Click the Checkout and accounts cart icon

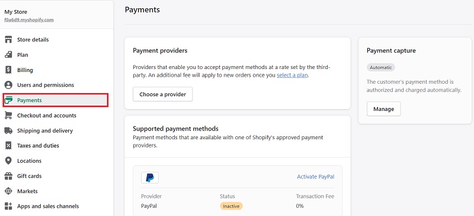tap(8, 116)
